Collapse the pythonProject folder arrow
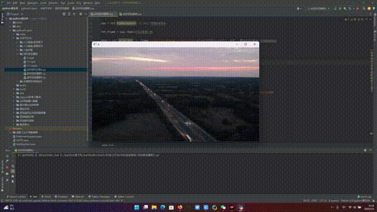This screenshot has width=377, height=212. point(11,31)
